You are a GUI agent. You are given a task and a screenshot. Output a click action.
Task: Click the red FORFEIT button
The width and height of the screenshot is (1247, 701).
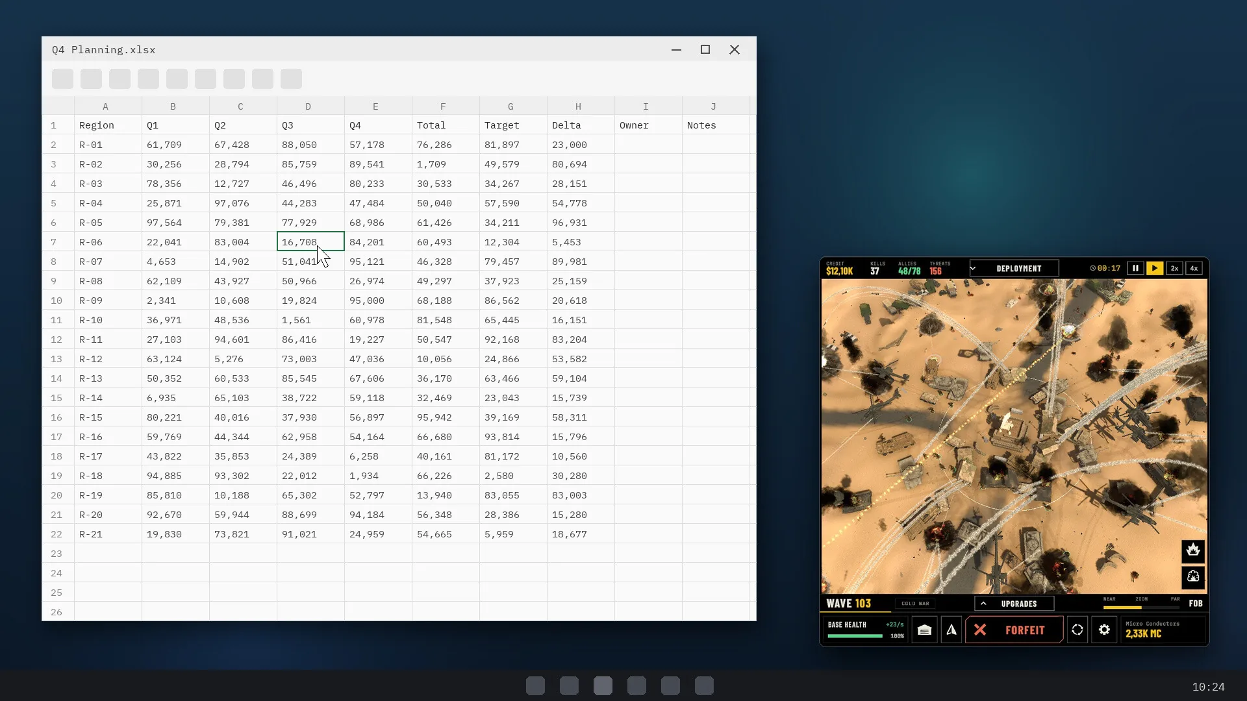[1014, 630]
